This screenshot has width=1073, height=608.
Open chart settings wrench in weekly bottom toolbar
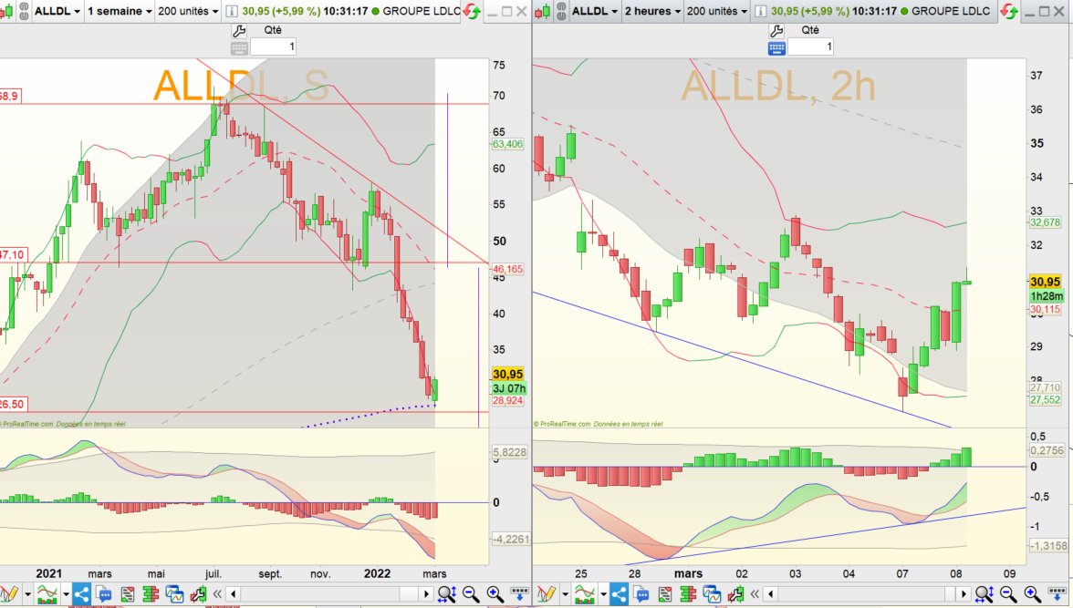coord(199,593)
